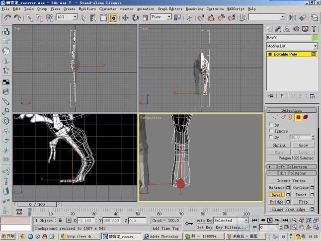Open the Modifier List dropdown
The width and height of the screenshot is (321, 241).
coord(292,46)
